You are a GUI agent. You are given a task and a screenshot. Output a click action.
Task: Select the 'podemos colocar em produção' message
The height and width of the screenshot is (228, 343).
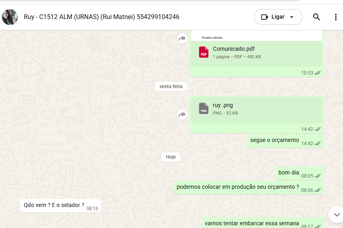pos(248,188)
